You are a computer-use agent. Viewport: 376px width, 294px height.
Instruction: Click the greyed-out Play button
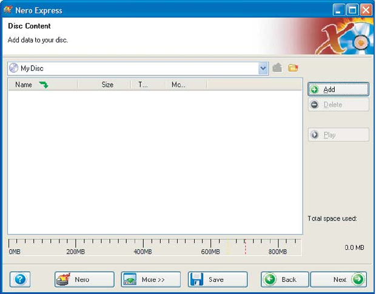[x=338, y=135]
